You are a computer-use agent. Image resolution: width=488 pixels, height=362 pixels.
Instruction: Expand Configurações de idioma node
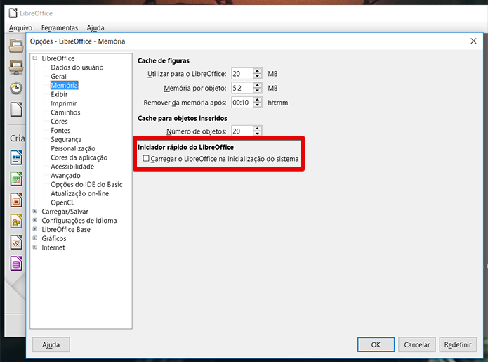point(35,220)
